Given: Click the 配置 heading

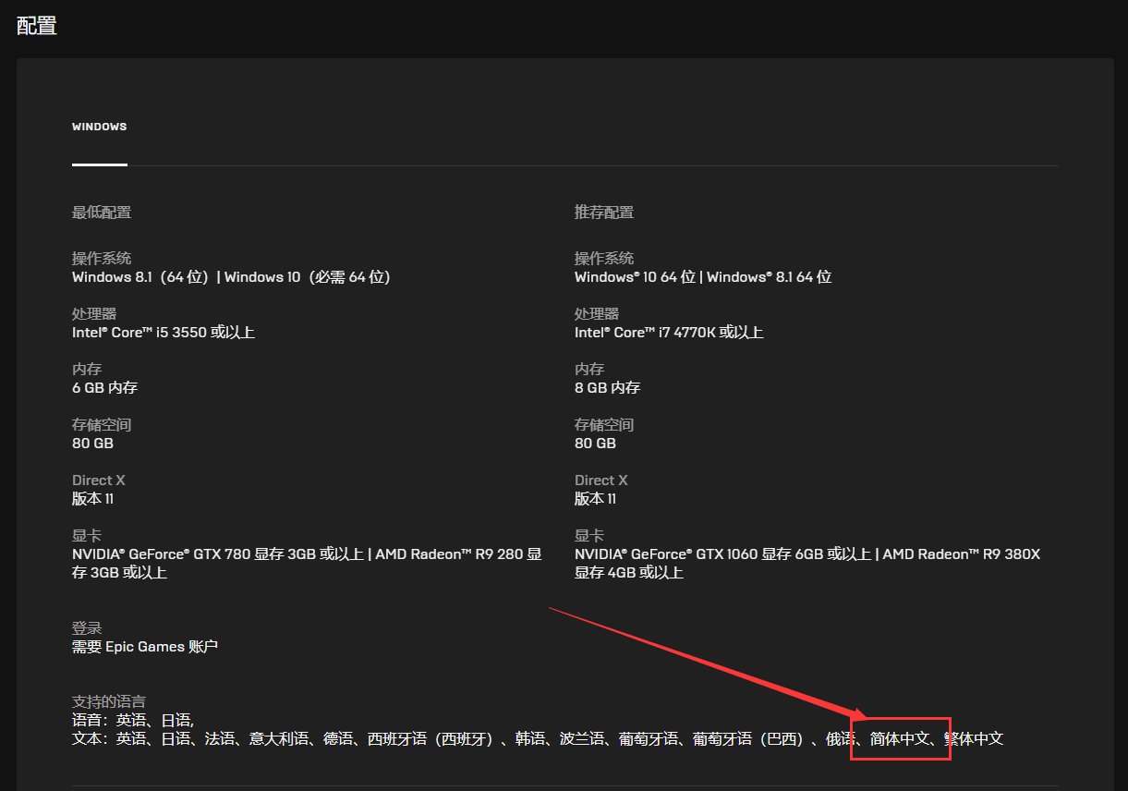Looking at the screenshot, I should click(x=37, y=26).
